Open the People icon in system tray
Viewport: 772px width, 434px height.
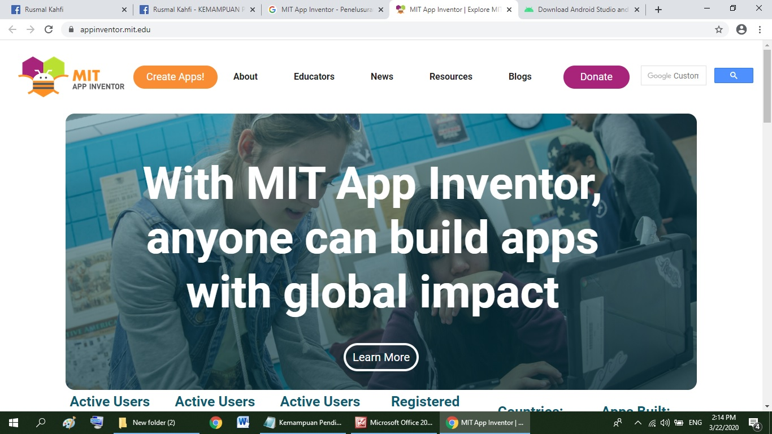tap(618, 423)
